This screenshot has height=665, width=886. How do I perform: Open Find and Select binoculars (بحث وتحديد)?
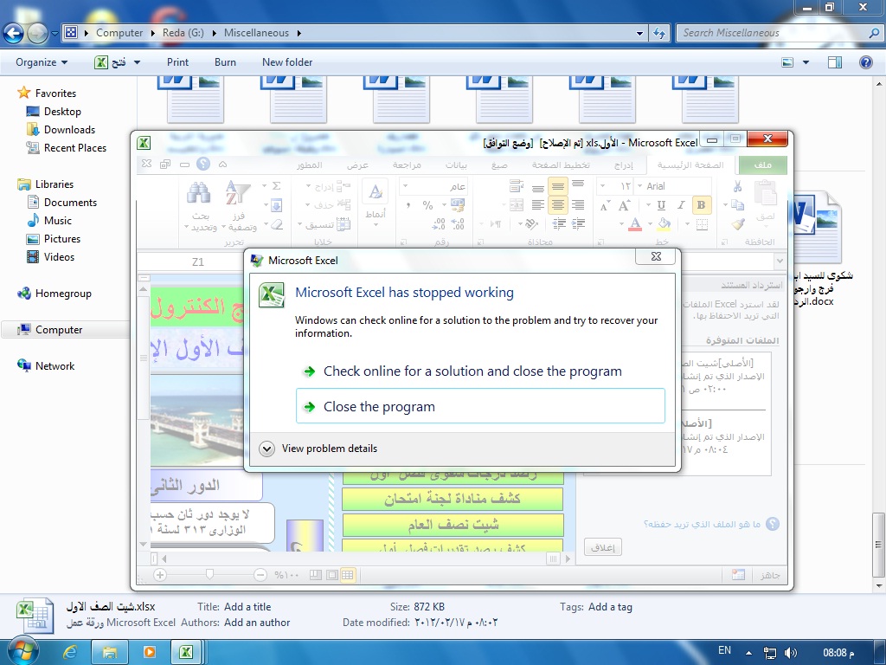tap(200, 206)
